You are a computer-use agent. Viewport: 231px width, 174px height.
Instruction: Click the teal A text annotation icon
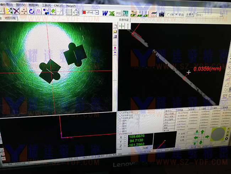coord(125,14)
